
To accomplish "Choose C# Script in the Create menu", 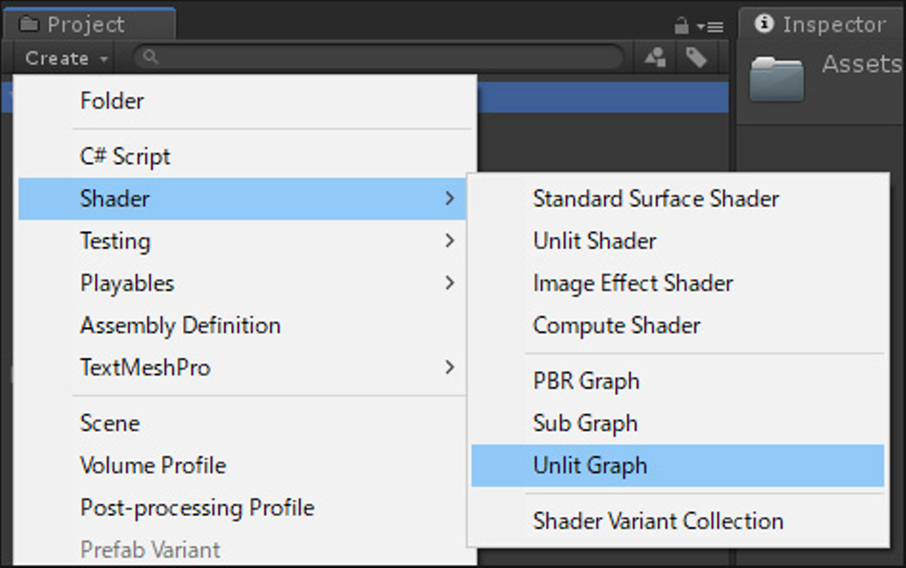I will click(x=245, y=157).
